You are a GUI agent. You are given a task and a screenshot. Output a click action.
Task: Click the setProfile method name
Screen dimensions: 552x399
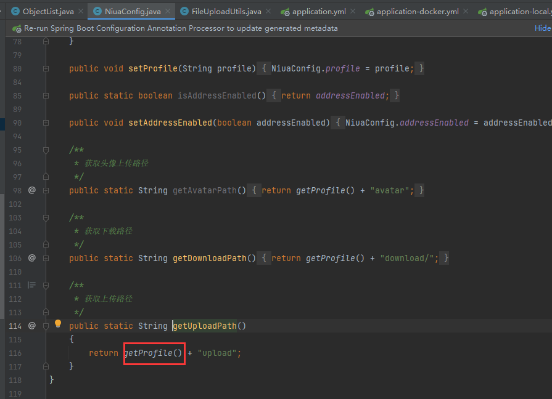(153, 68)
